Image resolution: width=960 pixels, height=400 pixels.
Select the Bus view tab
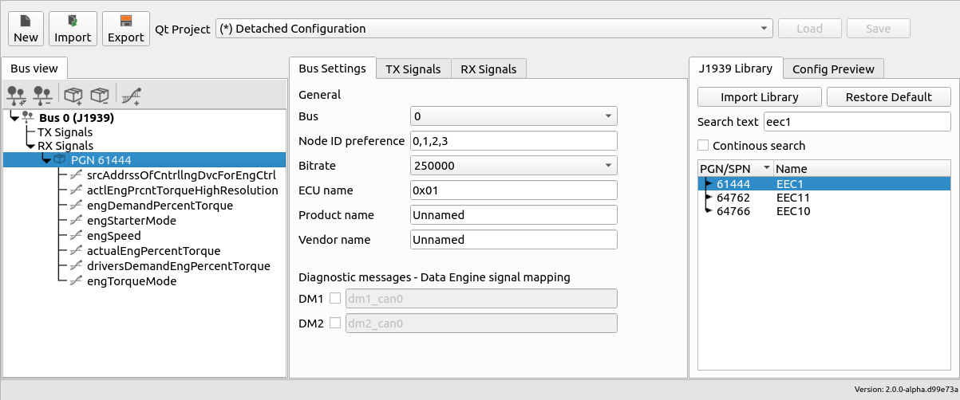pos(34,68)
